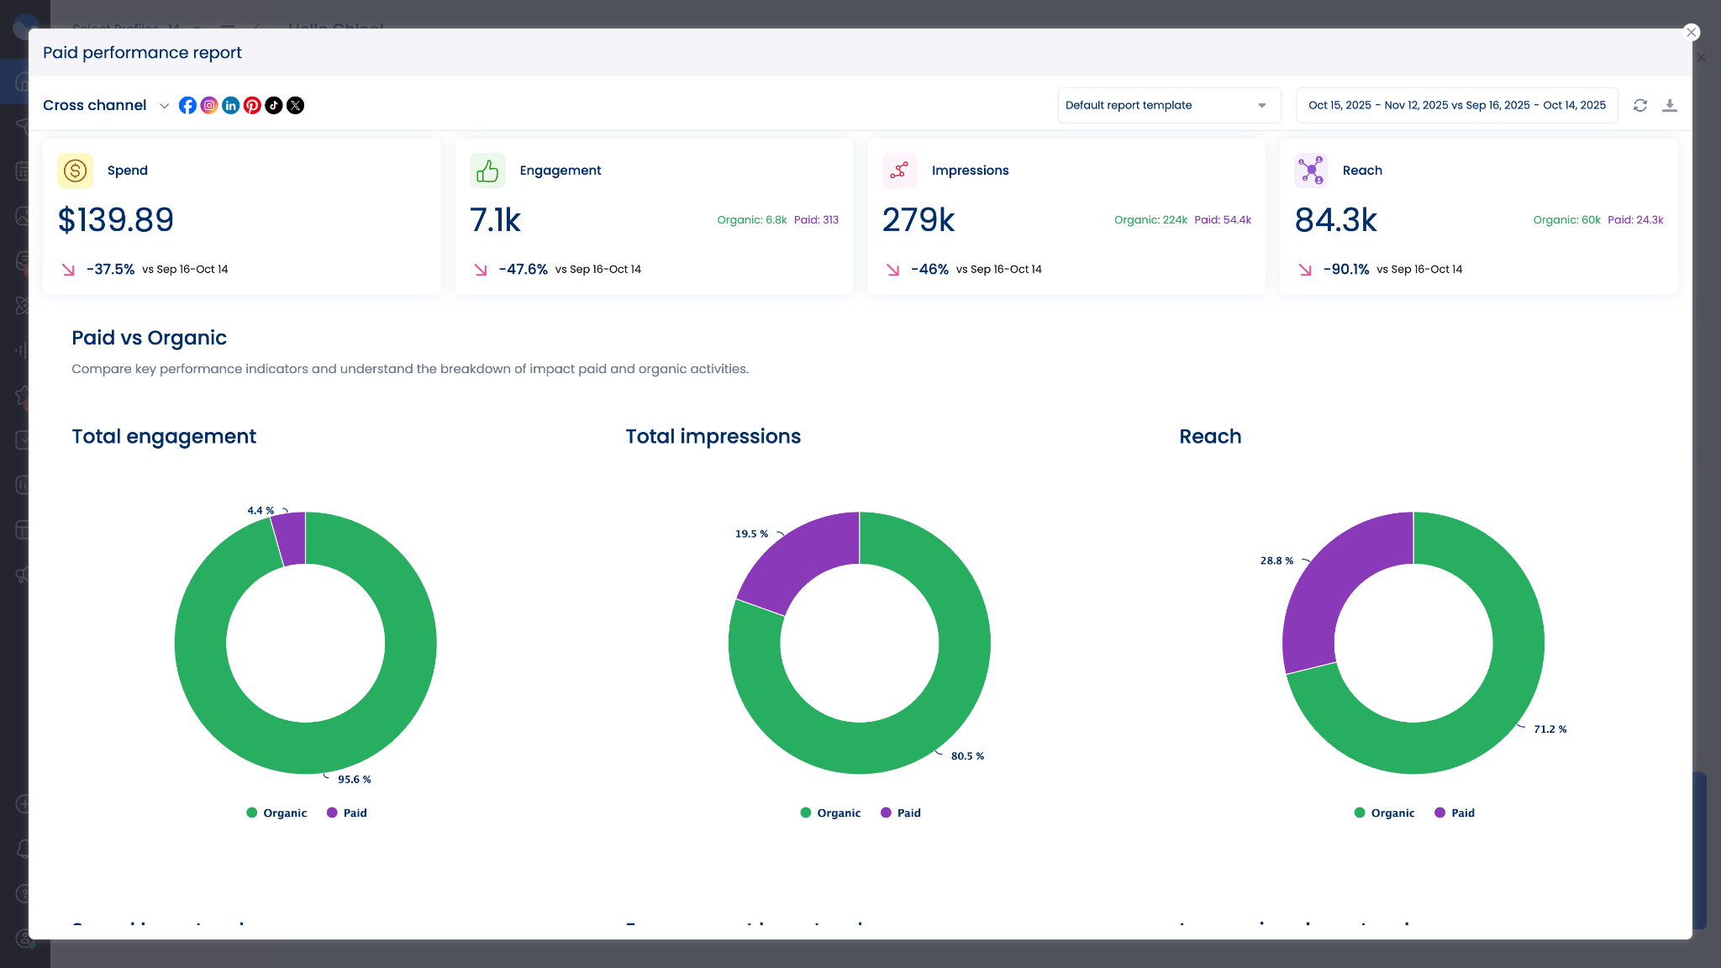Filter the report by X (Twitter)
The height and width of the screenshot is (968, 1721).
[x=296, y=105]
